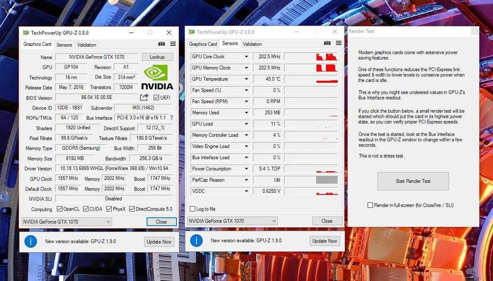Enable Log to file checkbox
The width and height of the screenshot is (493, 281).
192,209
